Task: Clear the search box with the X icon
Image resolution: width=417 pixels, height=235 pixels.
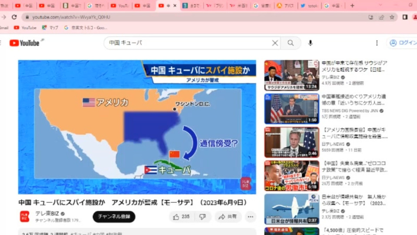Action: (x=275, y=43)
